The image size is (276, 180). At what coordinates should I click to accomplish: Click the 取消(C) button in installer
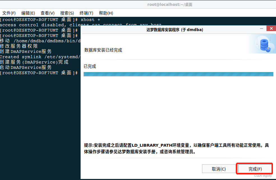click(219, 169)
